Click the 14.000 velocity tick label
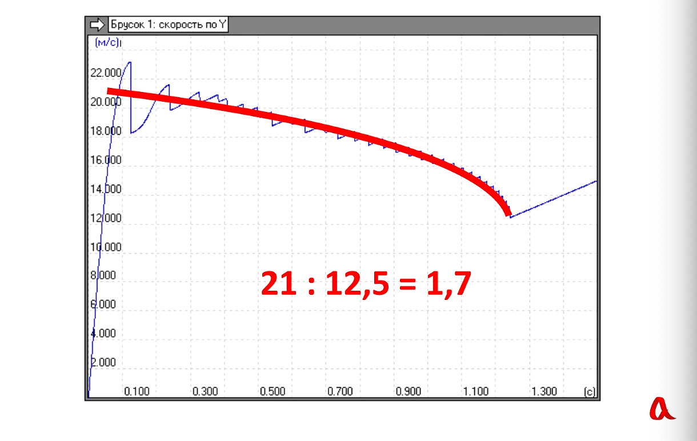This screenshot has height=441, width=697. pyautogui.click(x=106, y=189)
